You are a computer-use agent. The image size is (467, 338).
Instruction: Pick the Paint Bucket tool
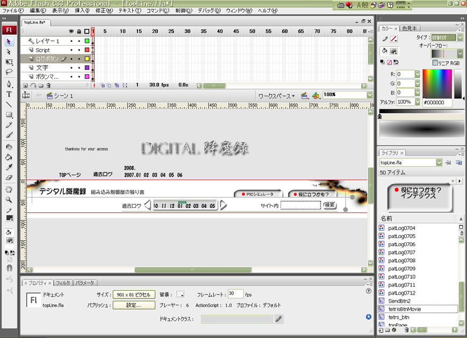tap(9, 157)
